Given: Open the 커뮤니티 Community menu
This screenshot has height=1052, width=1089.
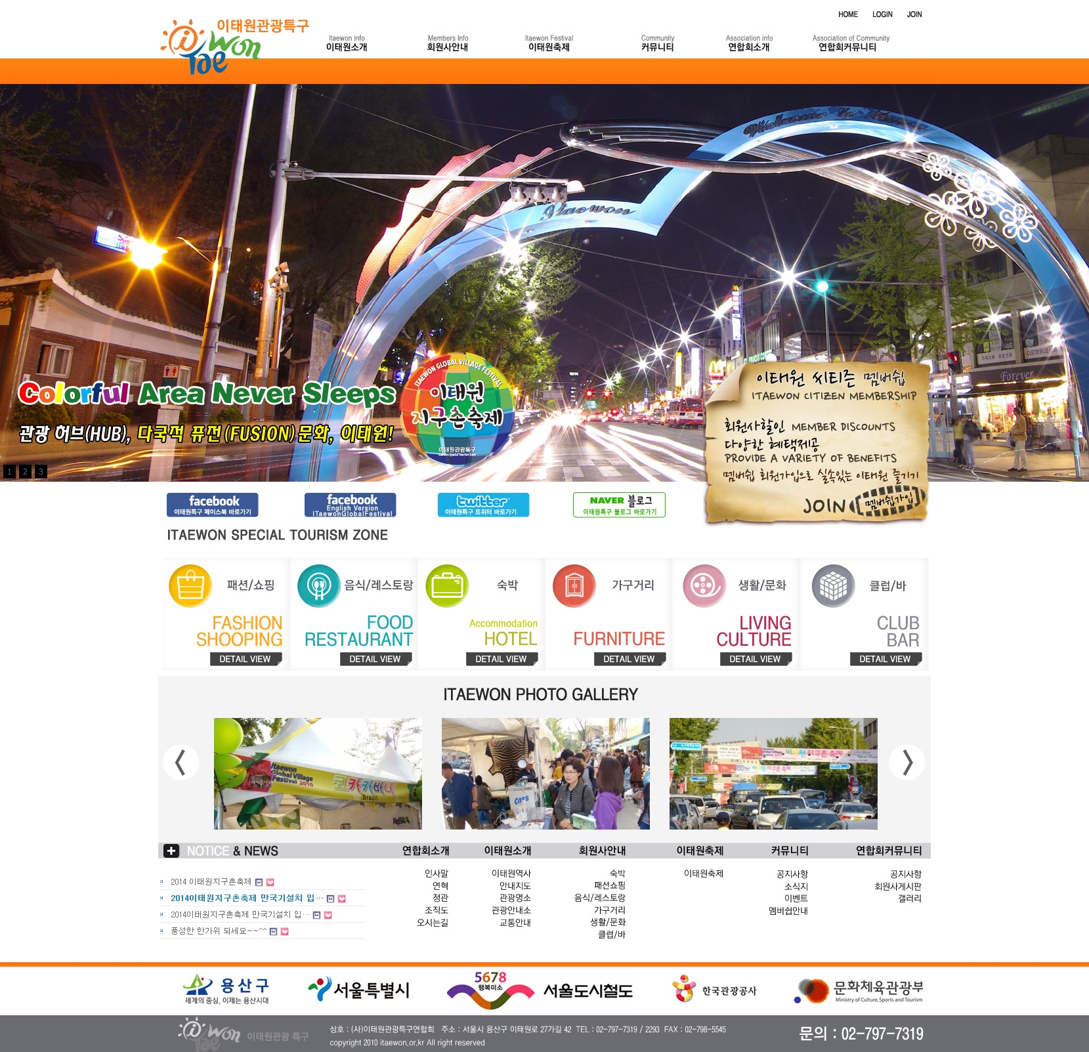Looking at the screenshot, I should (657, 43).
